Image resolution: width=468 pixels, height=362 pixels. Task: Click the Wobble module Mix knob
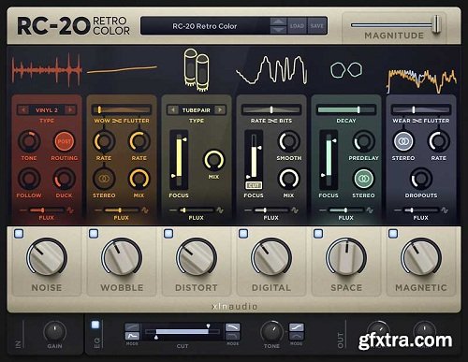click(139, 179)
